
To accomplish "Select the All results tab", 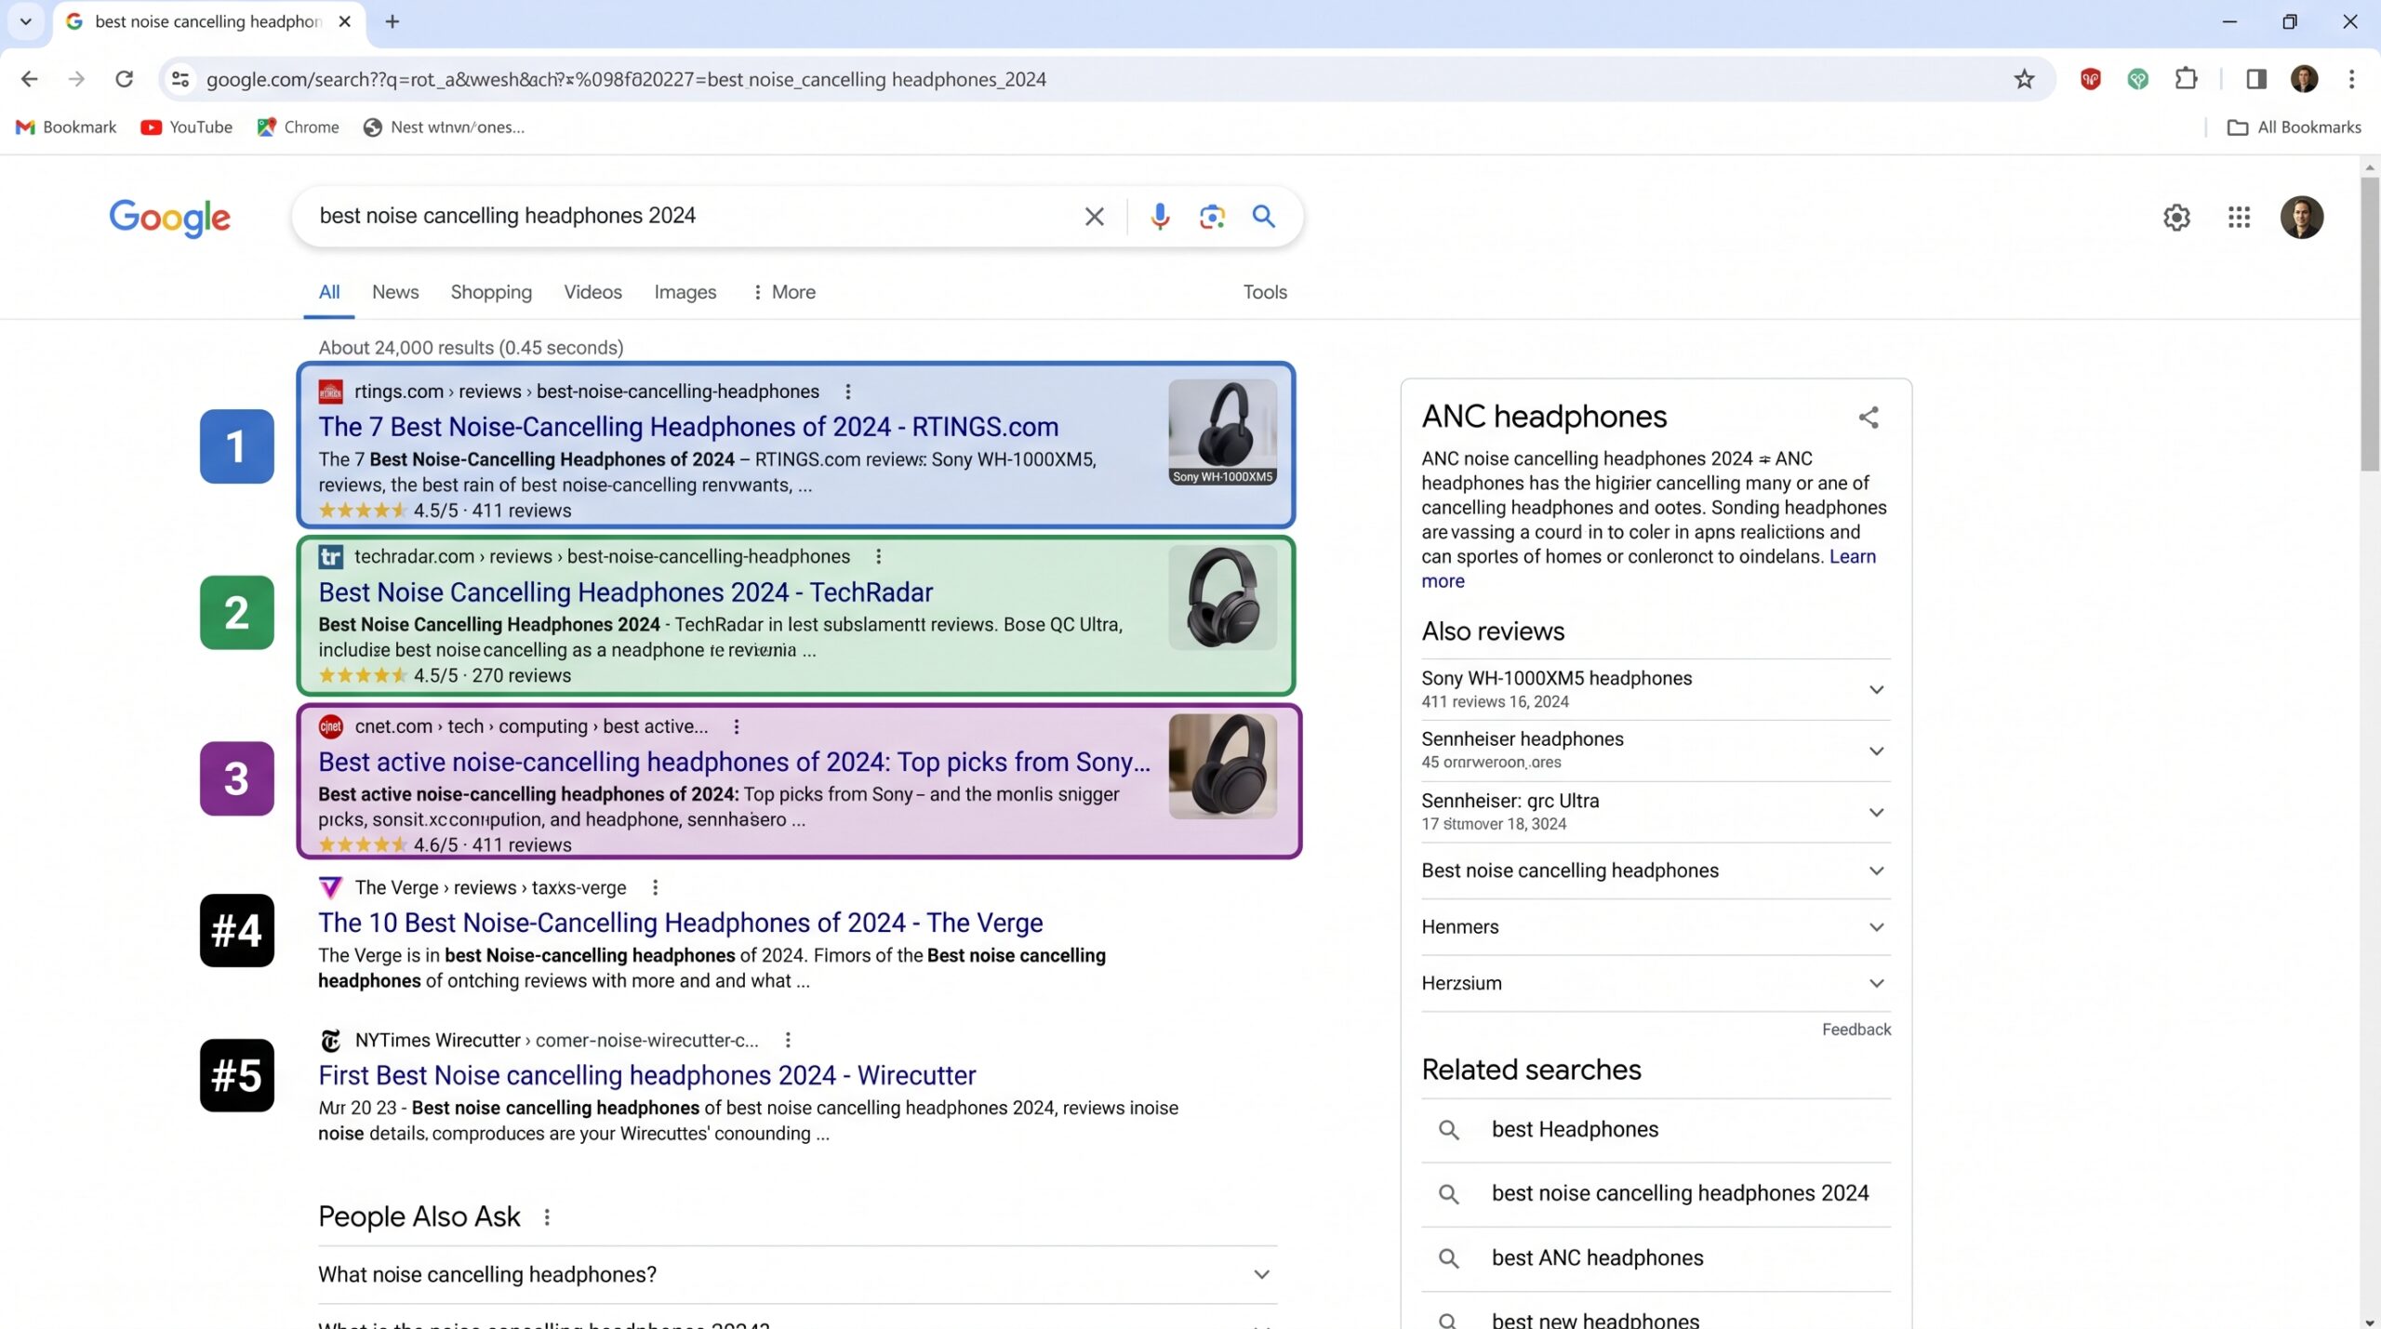I will point(329,292).
